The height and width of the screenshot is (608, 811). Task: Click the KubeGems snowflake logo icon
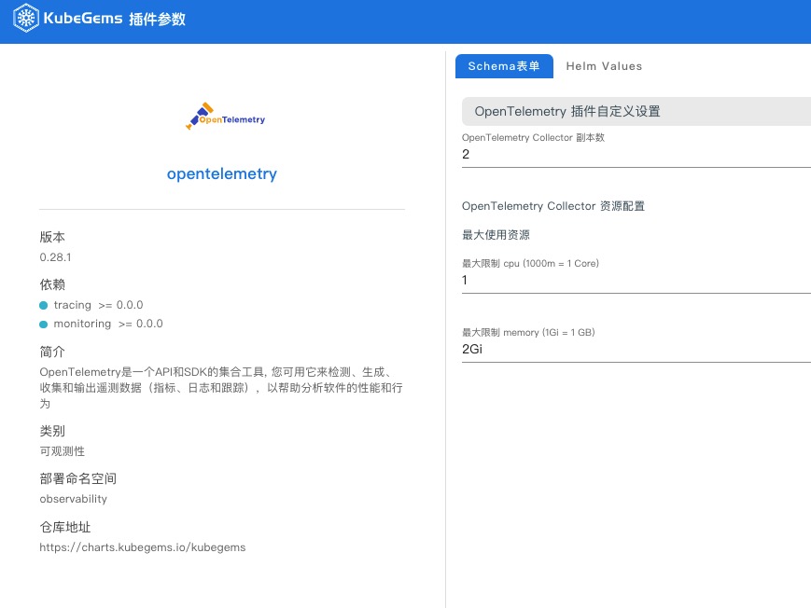pos(26,18)
